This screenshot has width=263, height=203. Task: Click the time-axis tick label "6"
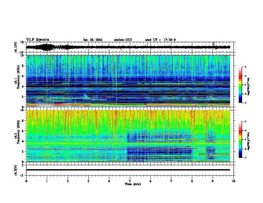151,181
